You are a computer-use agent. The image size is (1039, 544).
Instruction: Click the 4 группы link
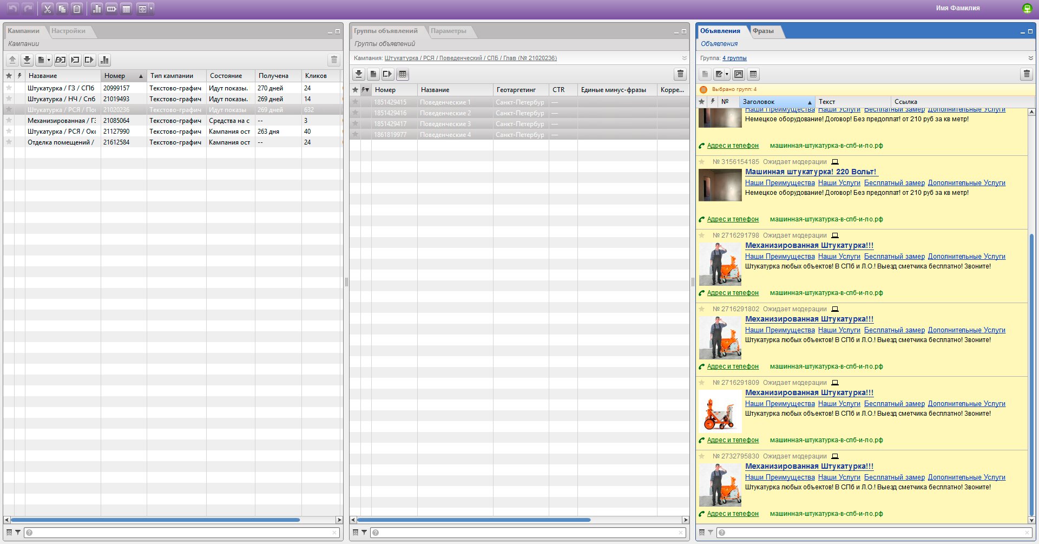[734, 58]
